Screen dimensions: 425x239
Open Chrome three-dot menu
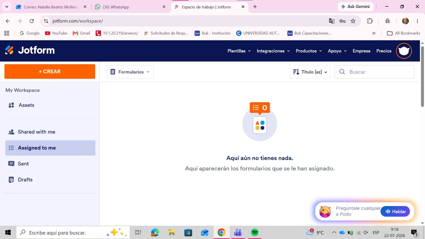418,21
